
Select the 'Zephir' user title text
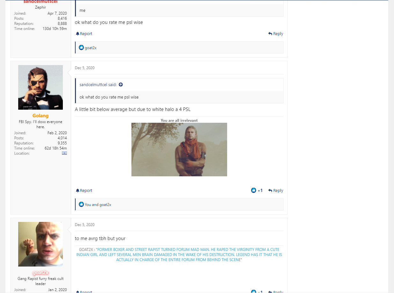click(x=41, y=7)
